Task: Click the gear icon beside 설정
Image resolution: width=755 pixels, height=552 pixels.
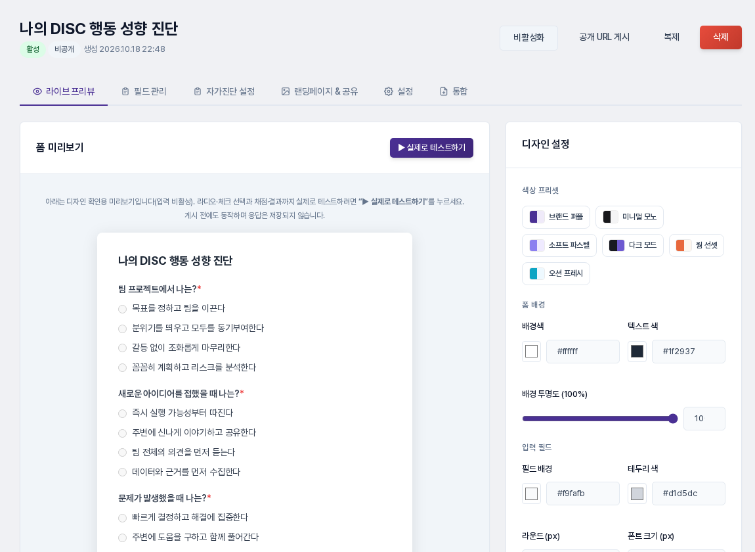Action: point(389,91)
